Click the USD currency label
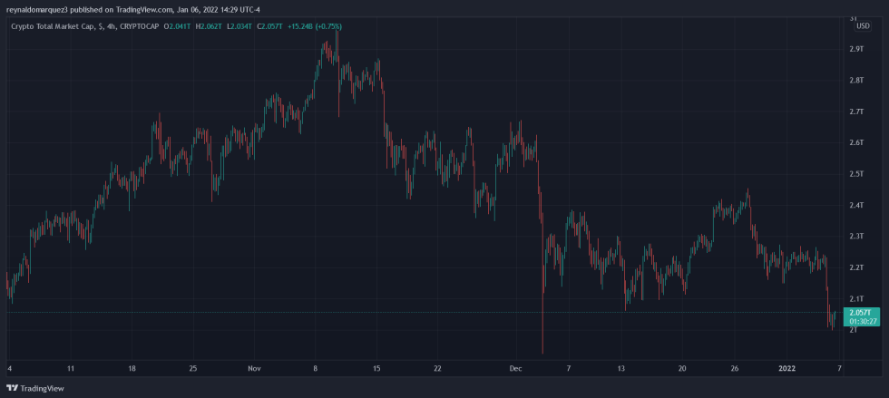The height and width of the screenshot is (398, 889). point(861,25)
